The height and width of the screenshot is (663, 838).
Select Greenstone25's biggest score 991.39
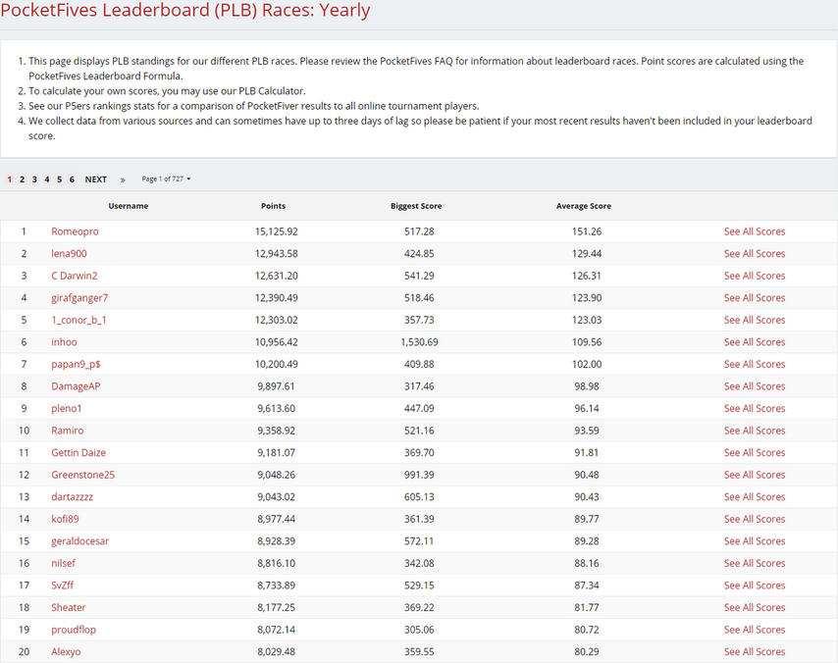coord(420,475)
